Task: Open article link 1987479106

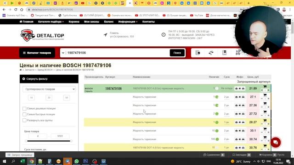Action: point(113,88)
